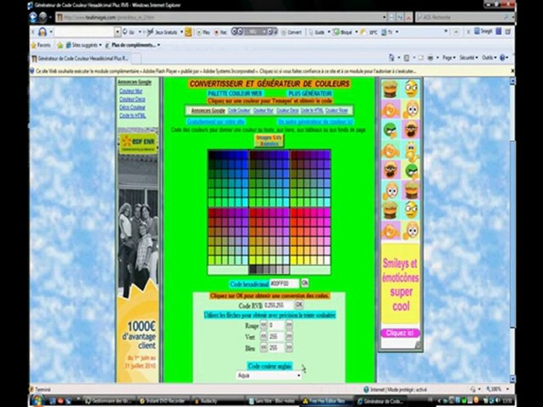Pick the white swatch at palette bottom-right corner
Image resolution: width=543 pixels, height=407 pixels.
[327, 260]
